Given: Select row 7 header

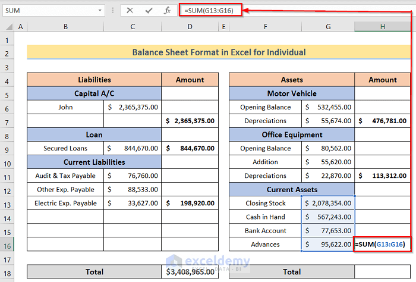Looking at the screenshot, I should click(x=7, y=121).
